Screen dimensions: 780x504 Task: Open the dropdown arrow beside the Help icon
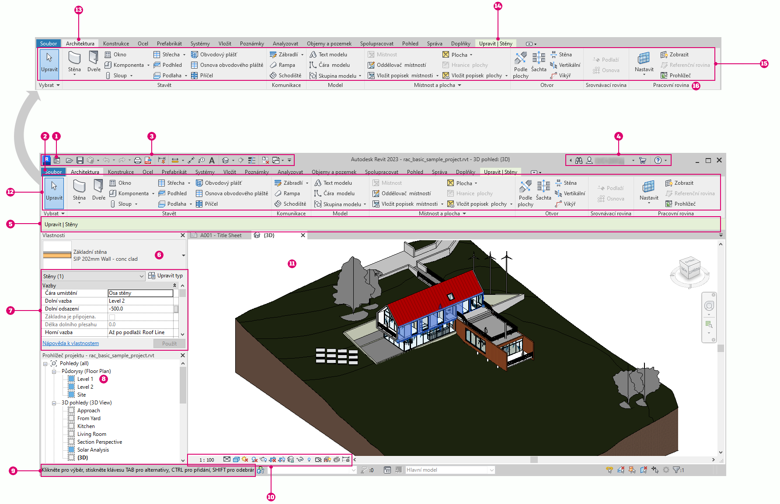tap(666, 160)
